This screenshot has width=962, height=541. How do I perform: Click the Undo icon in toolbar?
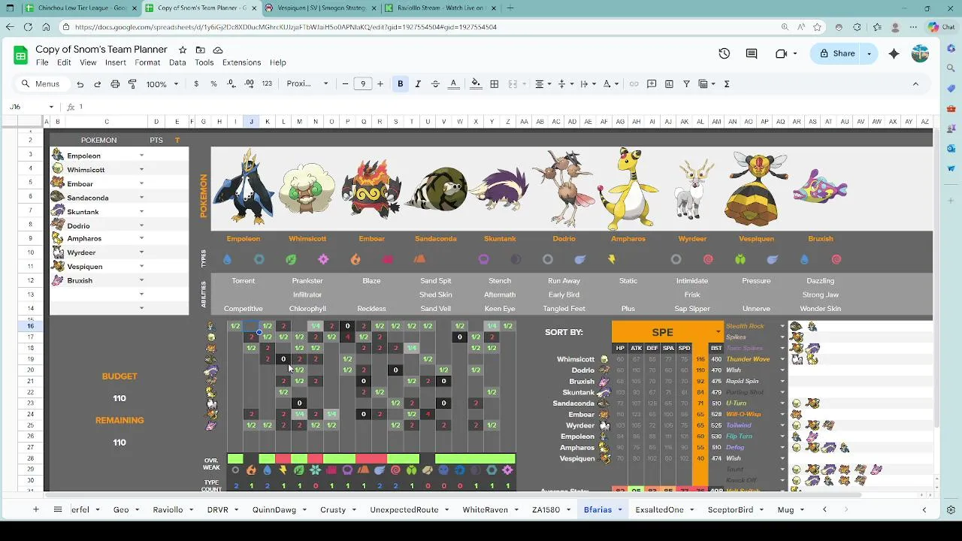coord(80,84)
